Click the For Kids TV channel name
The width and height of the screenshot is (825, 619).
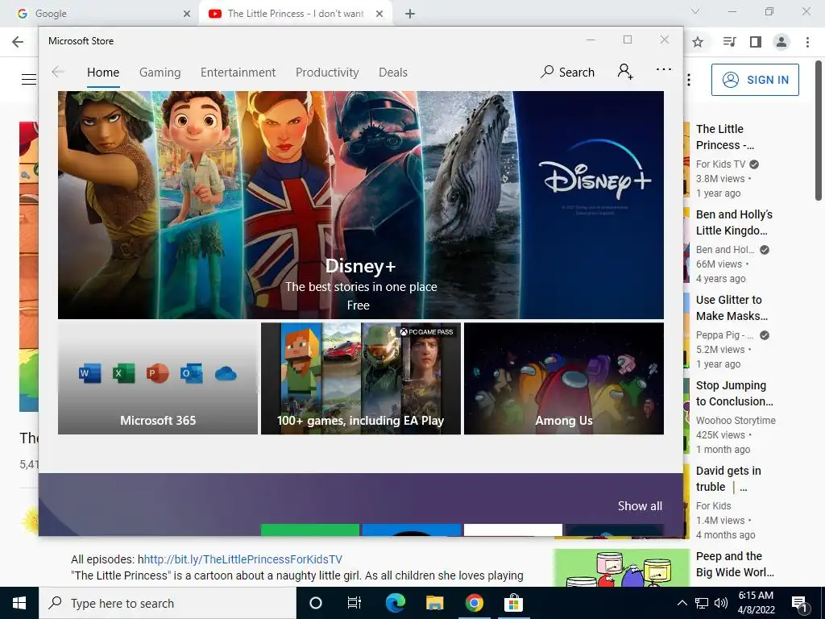pos(720,164)
